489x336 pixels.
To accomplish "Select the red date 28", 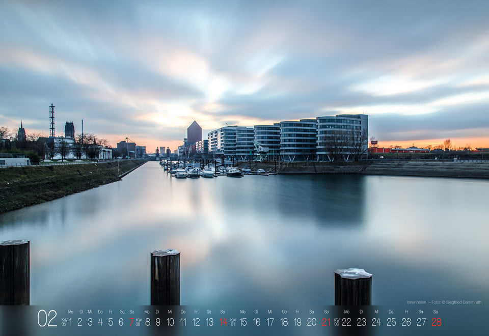I will click(x=437, y=322).
